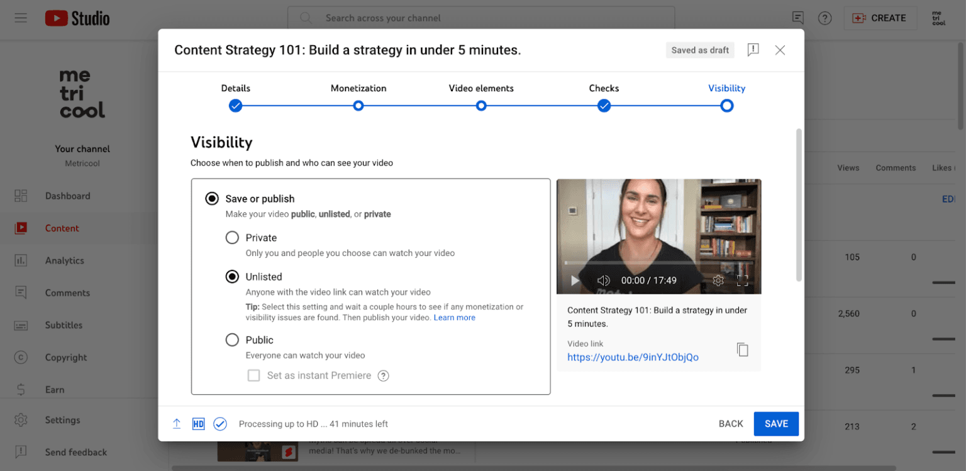Viewport: 966px width, 471px height.
Task: Select the Public radio button
Action: coord(232,340)
